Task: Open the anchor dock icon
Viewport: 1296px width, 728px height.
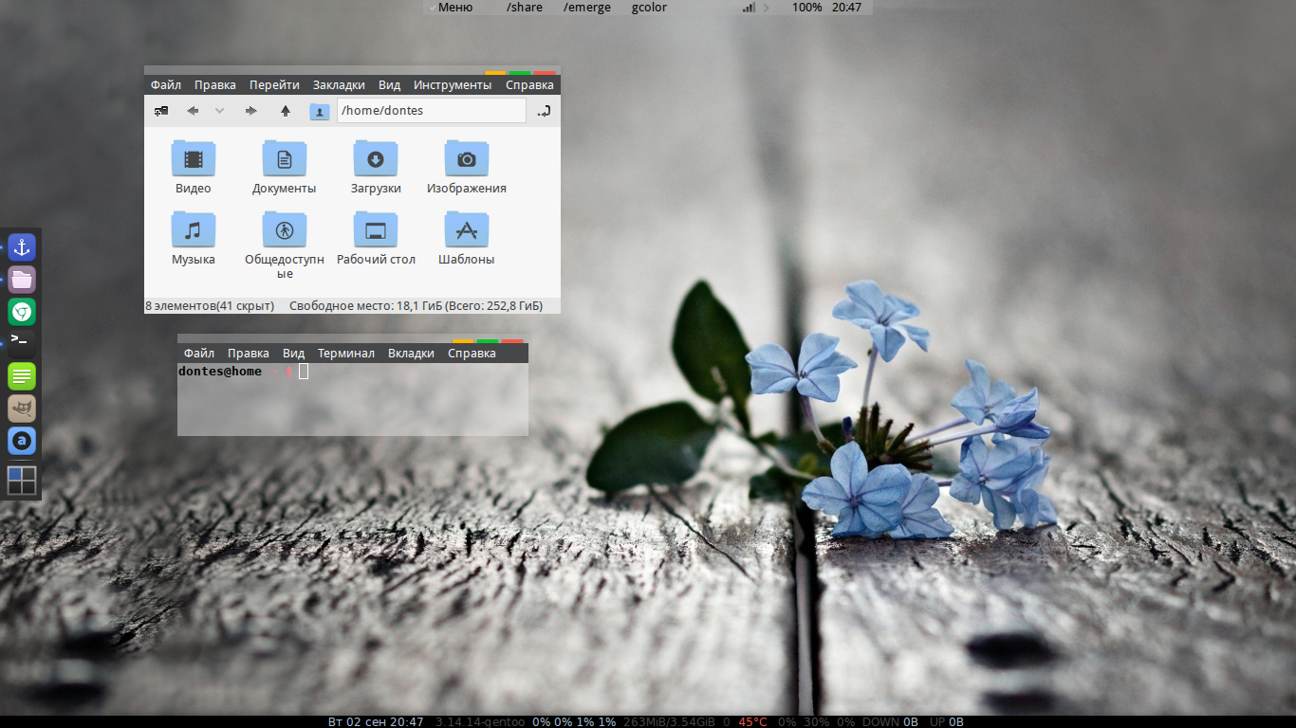Action: point(22,247)
